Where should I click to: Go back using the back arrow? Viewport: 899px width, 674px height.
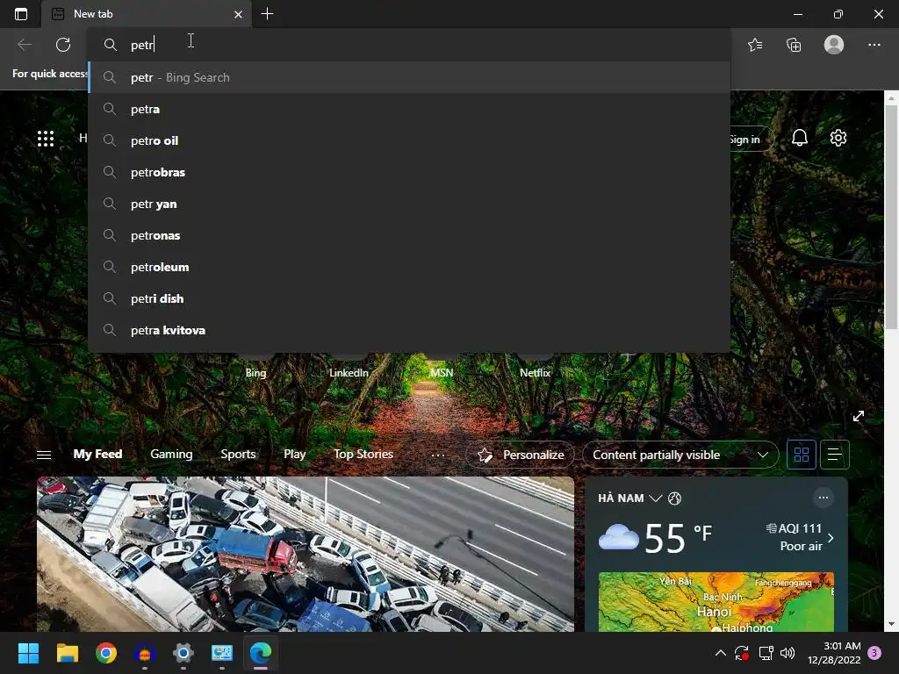click(x=24, y=45)
